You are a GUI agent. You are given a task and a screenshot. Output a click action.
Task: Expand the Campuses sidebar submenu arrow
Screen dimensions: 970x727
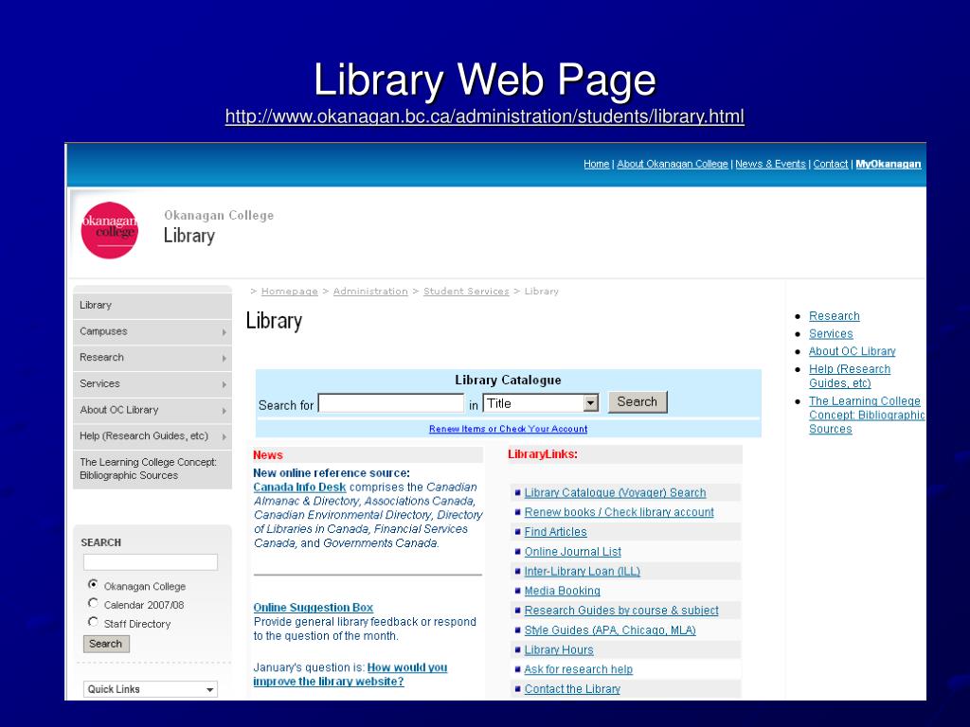[x=224, y=332]
